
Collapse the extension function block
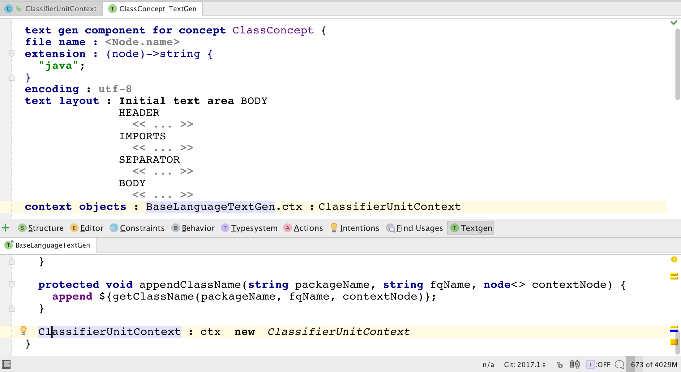[x=12, y=54]
